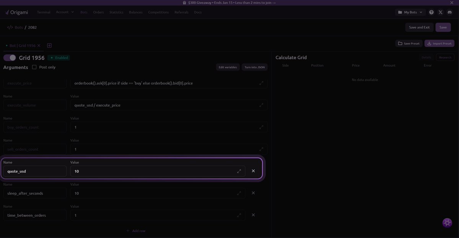Click the Import Preset button
This screenshot has width=459, height=238.
click(439, 44)
